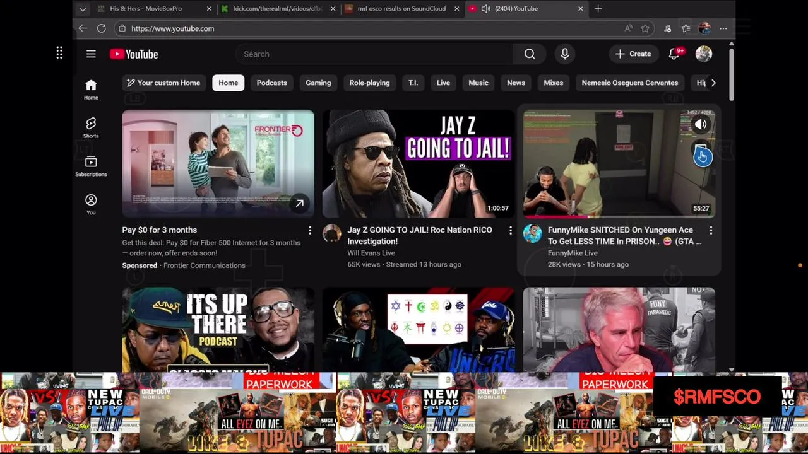Select the News filter chip
This screenshot has height=454, width=808.
(516, 83)
